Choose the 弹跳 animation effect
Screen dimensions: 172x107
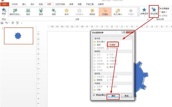pyautogui.click(x=54, y=12)
